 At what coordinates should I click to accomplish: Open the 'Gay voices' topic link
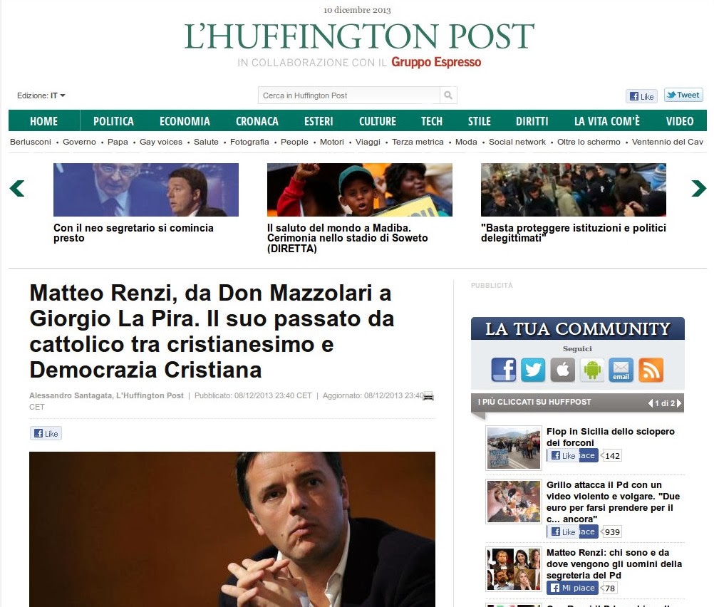coord(161,142)
